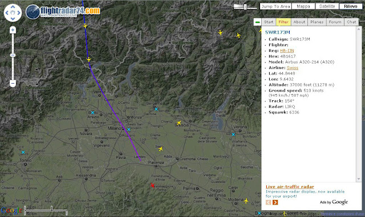Click the Ads by Google label
This screenshot has width=365, height=217.
coord(334,202)
